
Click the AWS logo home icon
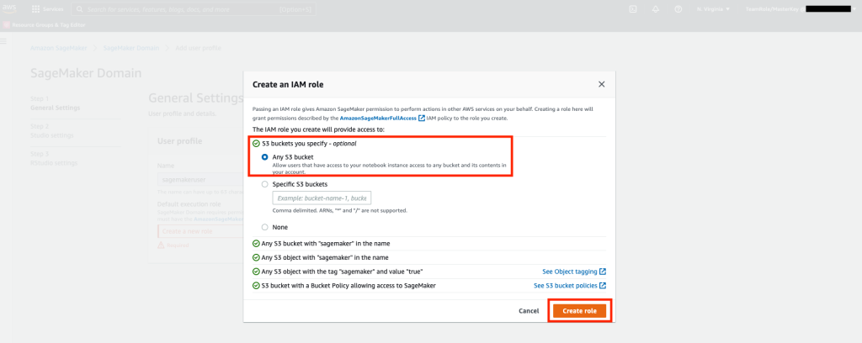click(10, 8)
